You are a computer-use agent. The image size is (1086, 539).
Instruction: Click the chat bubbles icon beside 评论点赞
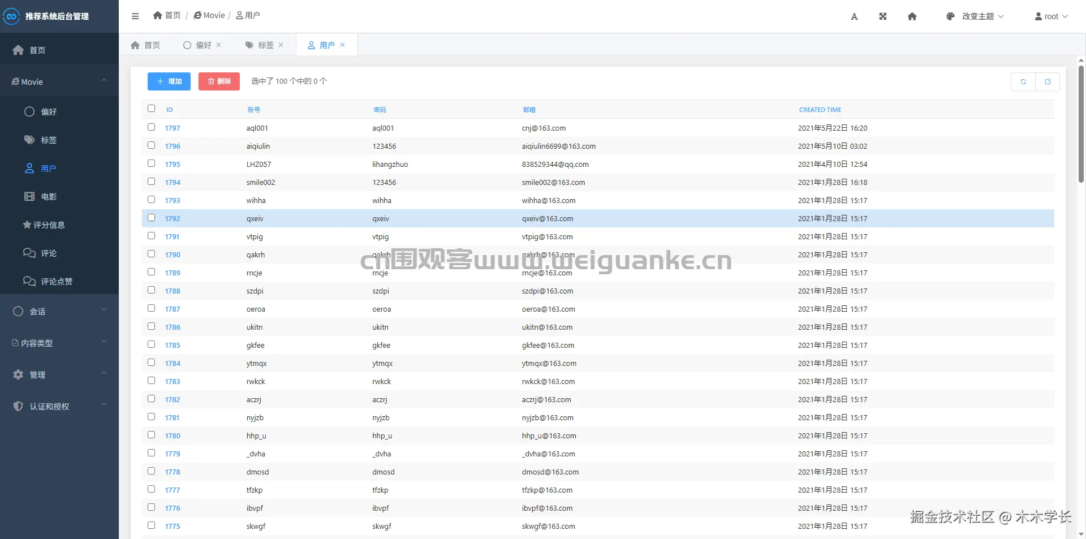pos(29,281)
